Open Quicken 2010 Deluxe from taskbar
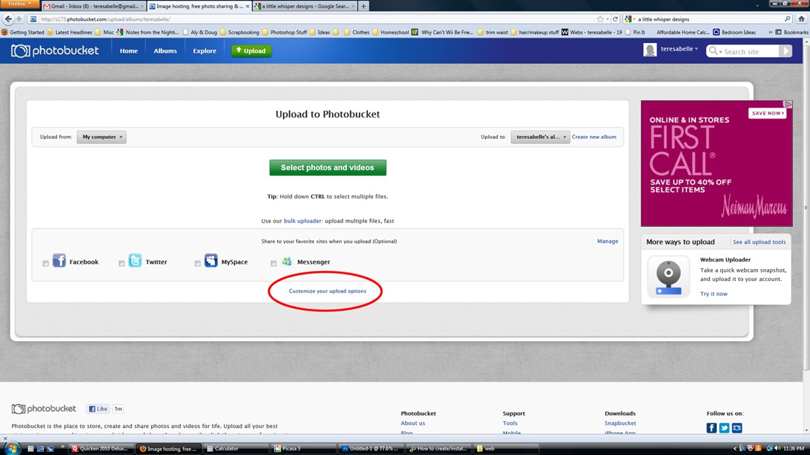This screenshot has height=455, width=810. point(101,448)
